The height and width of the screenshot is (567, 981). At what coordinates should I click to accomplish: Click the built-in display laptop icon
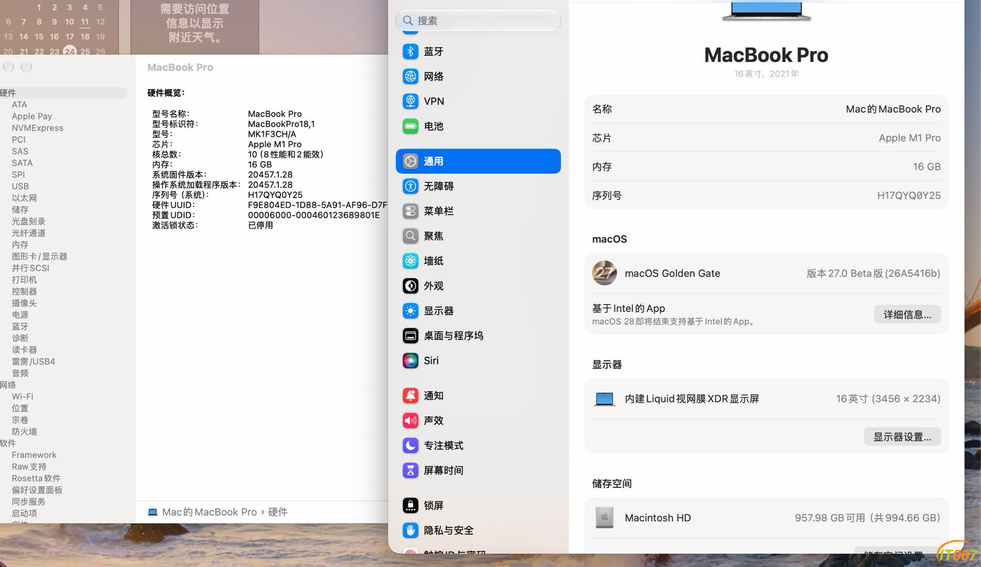[604, 399]
